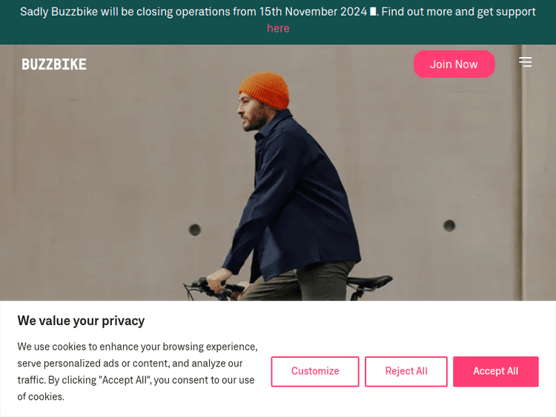The width and height of the screenshot is (556, 417).
Task: Click the small glyph after "2024"
Action: [x=374, y=12]
